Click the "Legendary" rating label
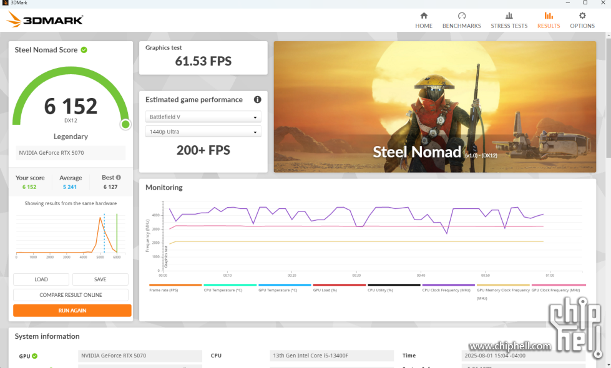The image size is (611, 368). coord(71,137)
